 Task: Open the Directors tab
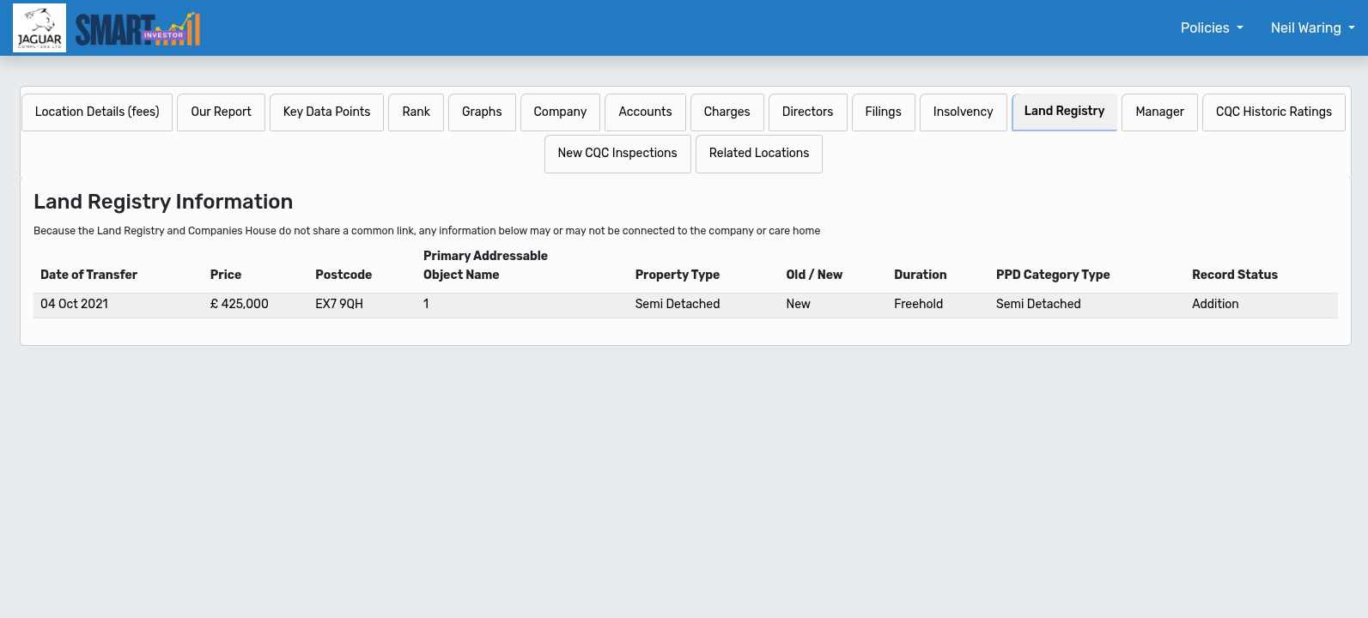[x=807, y=112]
